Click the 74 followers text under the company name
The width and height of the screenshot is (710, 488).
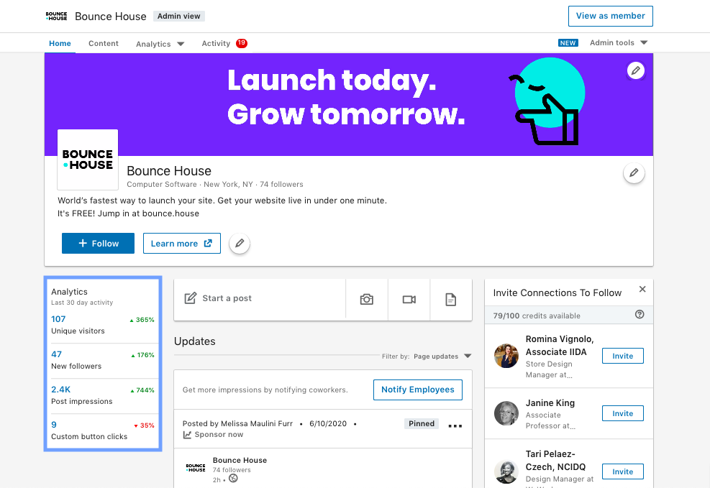(281, 185)
